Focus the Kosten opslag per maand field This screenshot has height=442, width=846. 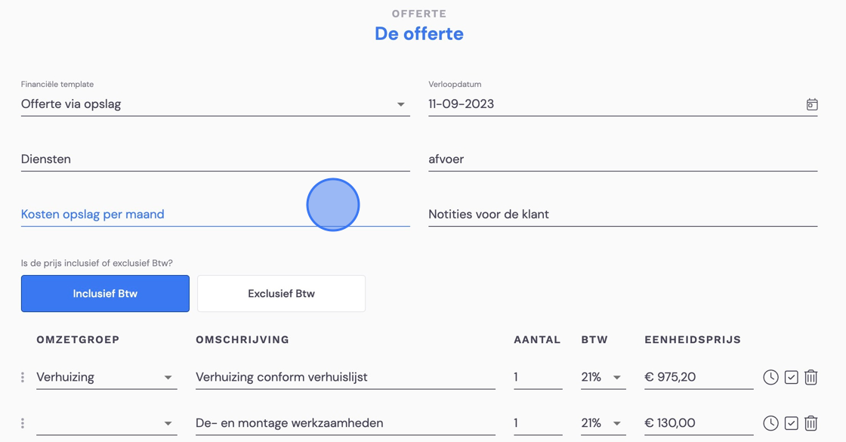tap(215, 215)
